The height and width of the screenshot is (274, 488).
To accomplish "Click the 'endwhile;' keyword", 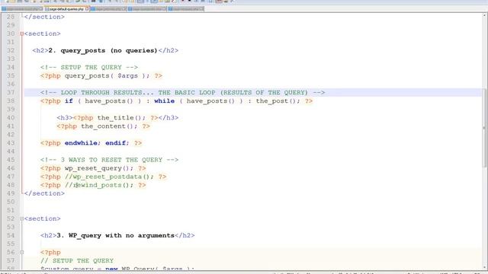I will coord(83,143).
